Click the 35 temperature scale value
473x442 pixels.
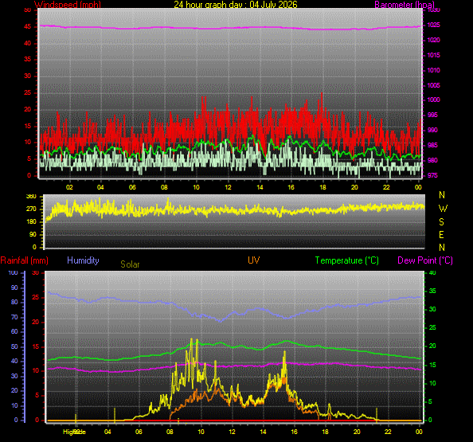coord(432,291)
